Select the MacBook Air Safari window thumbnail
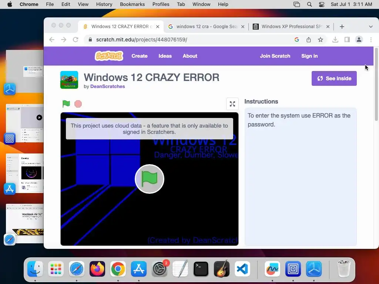 [24, 223]
